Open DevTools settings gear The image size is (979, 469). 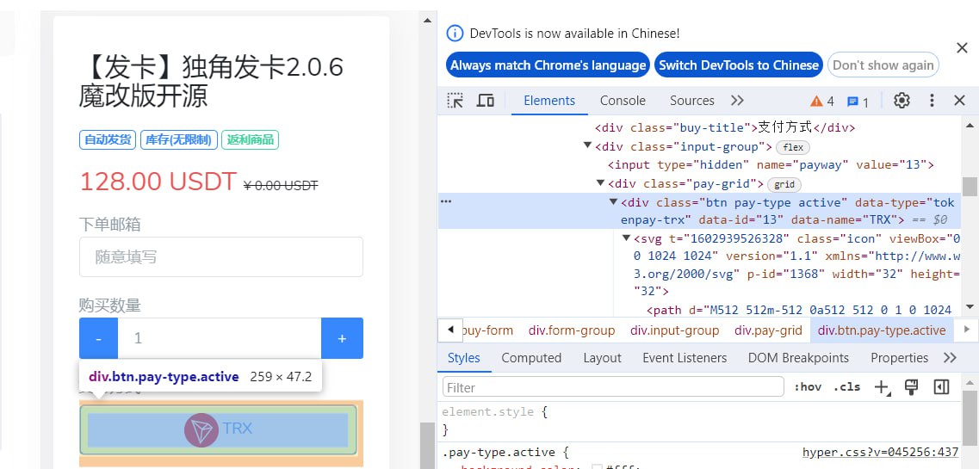tap(902, 101)
